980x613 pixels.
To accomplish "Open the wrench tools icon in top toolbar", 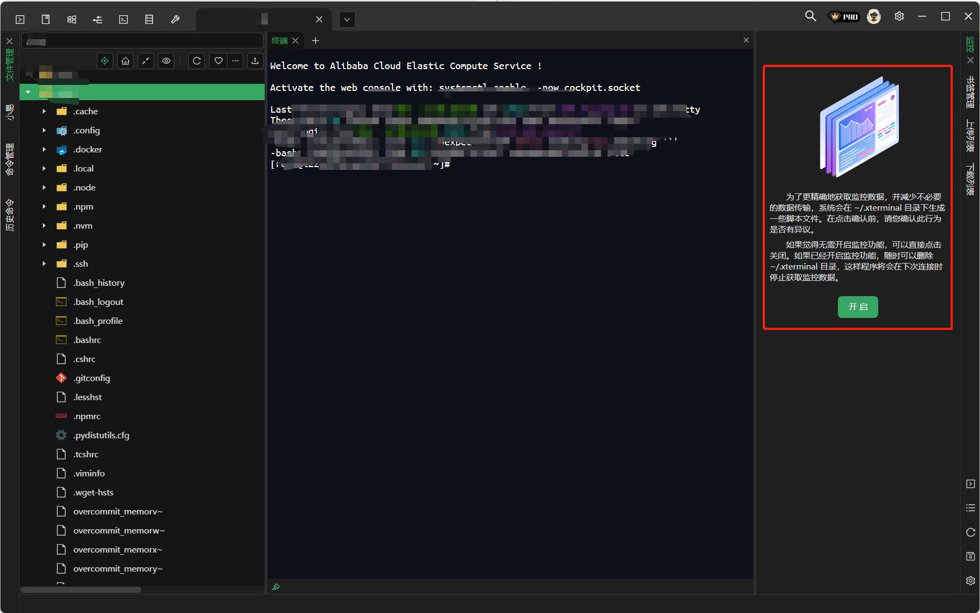I will 175,20.
